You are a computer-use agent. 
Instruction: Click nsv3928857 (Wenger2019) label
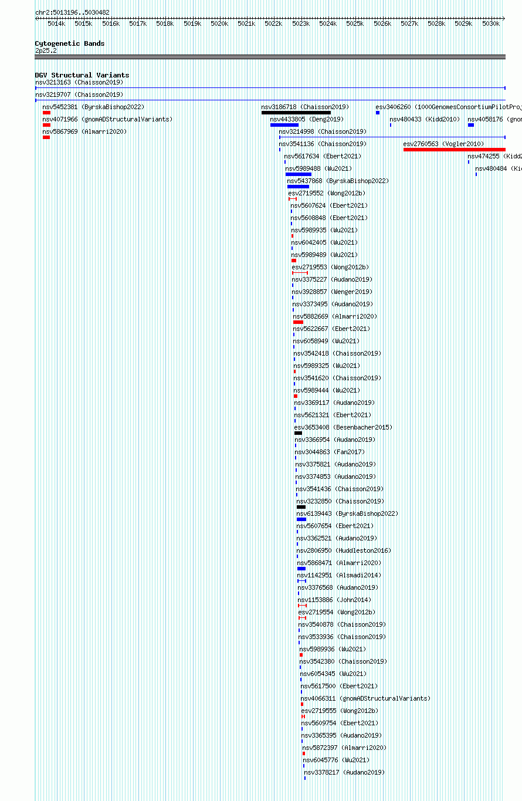point(332,292)
